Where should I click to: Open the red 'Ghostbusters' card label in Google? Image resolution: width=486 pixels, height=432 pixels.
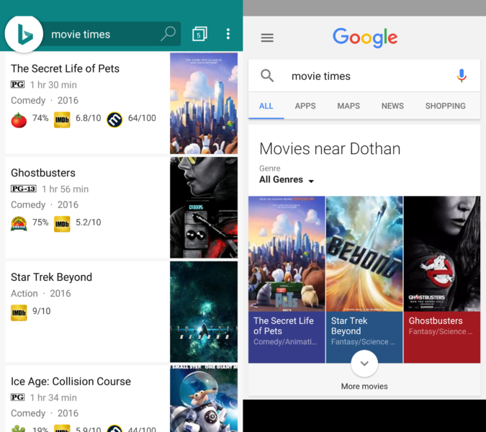tap(442, 337)
